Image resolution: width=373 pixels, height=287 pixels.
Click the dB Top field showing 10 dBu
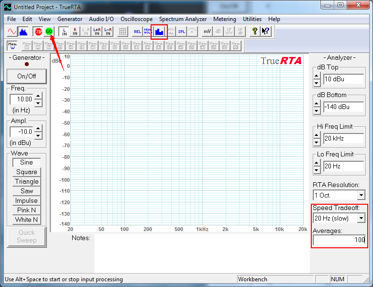(343, 79)
